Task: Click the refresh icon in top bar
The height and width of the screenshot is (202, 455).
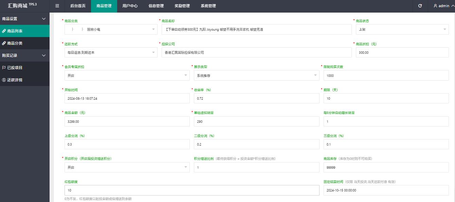Action: pos(420,6)
